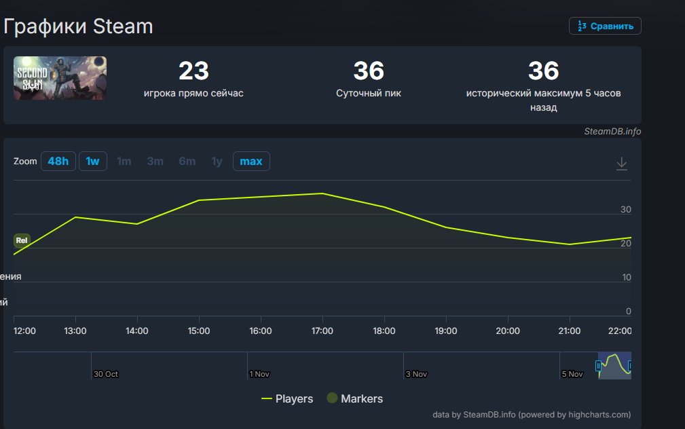Open the Second Sun game thumbnail

tap(60, 78)
